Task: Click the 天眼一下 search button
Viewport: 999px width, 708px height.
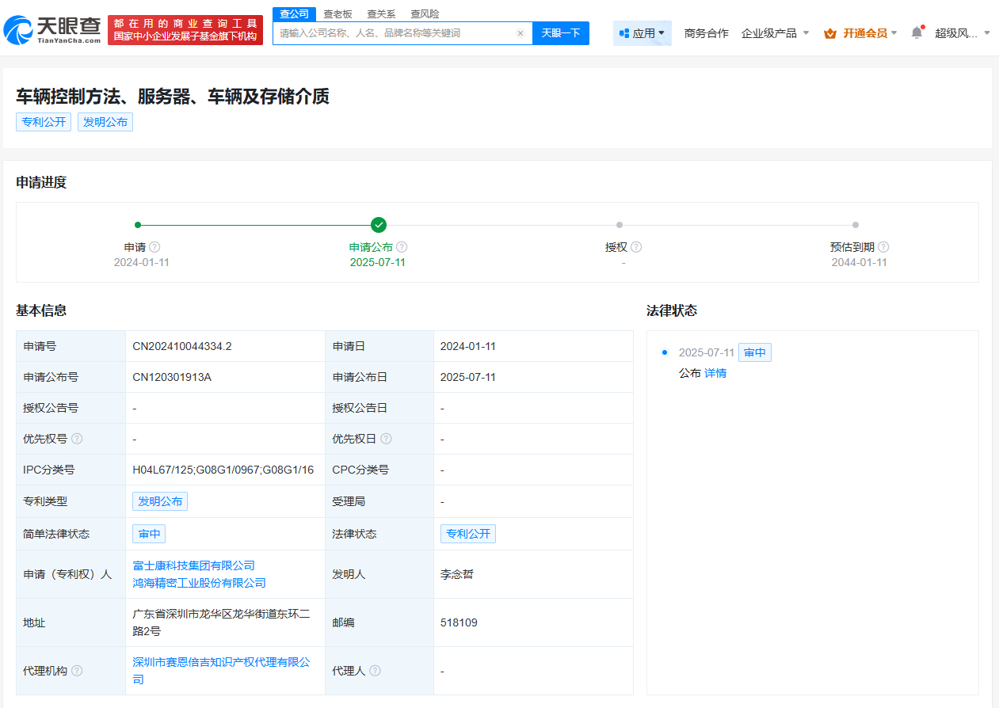Action: pos(561,33)
